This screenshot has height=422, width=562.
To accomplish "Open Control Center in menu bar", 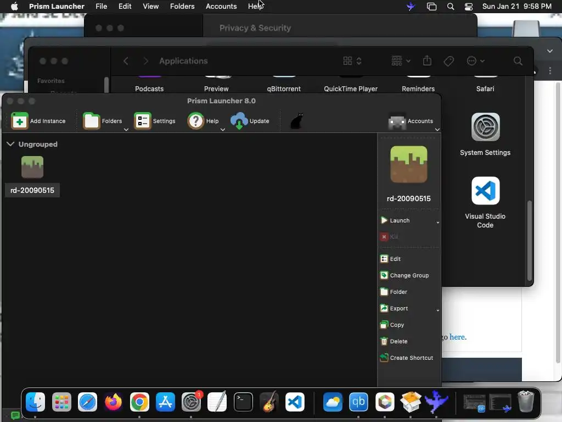I will [469, 7].
